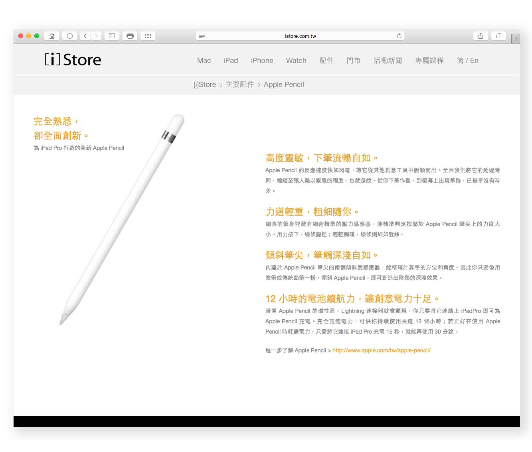Screen dimensions: 532x452
Task: Toggle the Reader view icon in address bar
Action: [x=202, y=36]
